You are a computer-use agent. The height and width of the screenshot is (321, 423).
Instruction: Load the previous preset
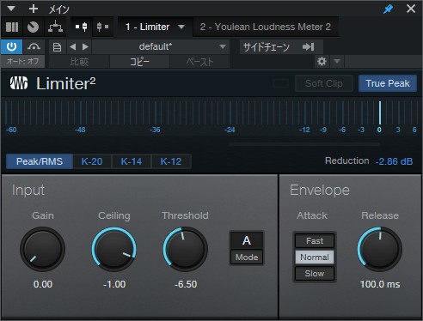click(73, 46)
